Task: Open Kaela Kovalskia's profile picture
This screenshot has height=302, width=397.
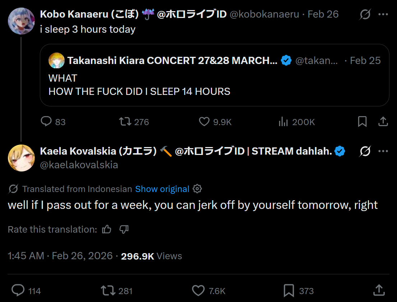Action: coord(21,158)
